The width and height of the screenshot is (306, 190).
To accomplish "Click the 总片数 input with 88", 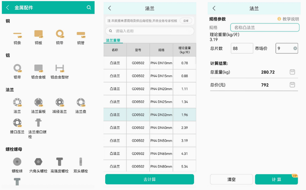I will [242, 48].
